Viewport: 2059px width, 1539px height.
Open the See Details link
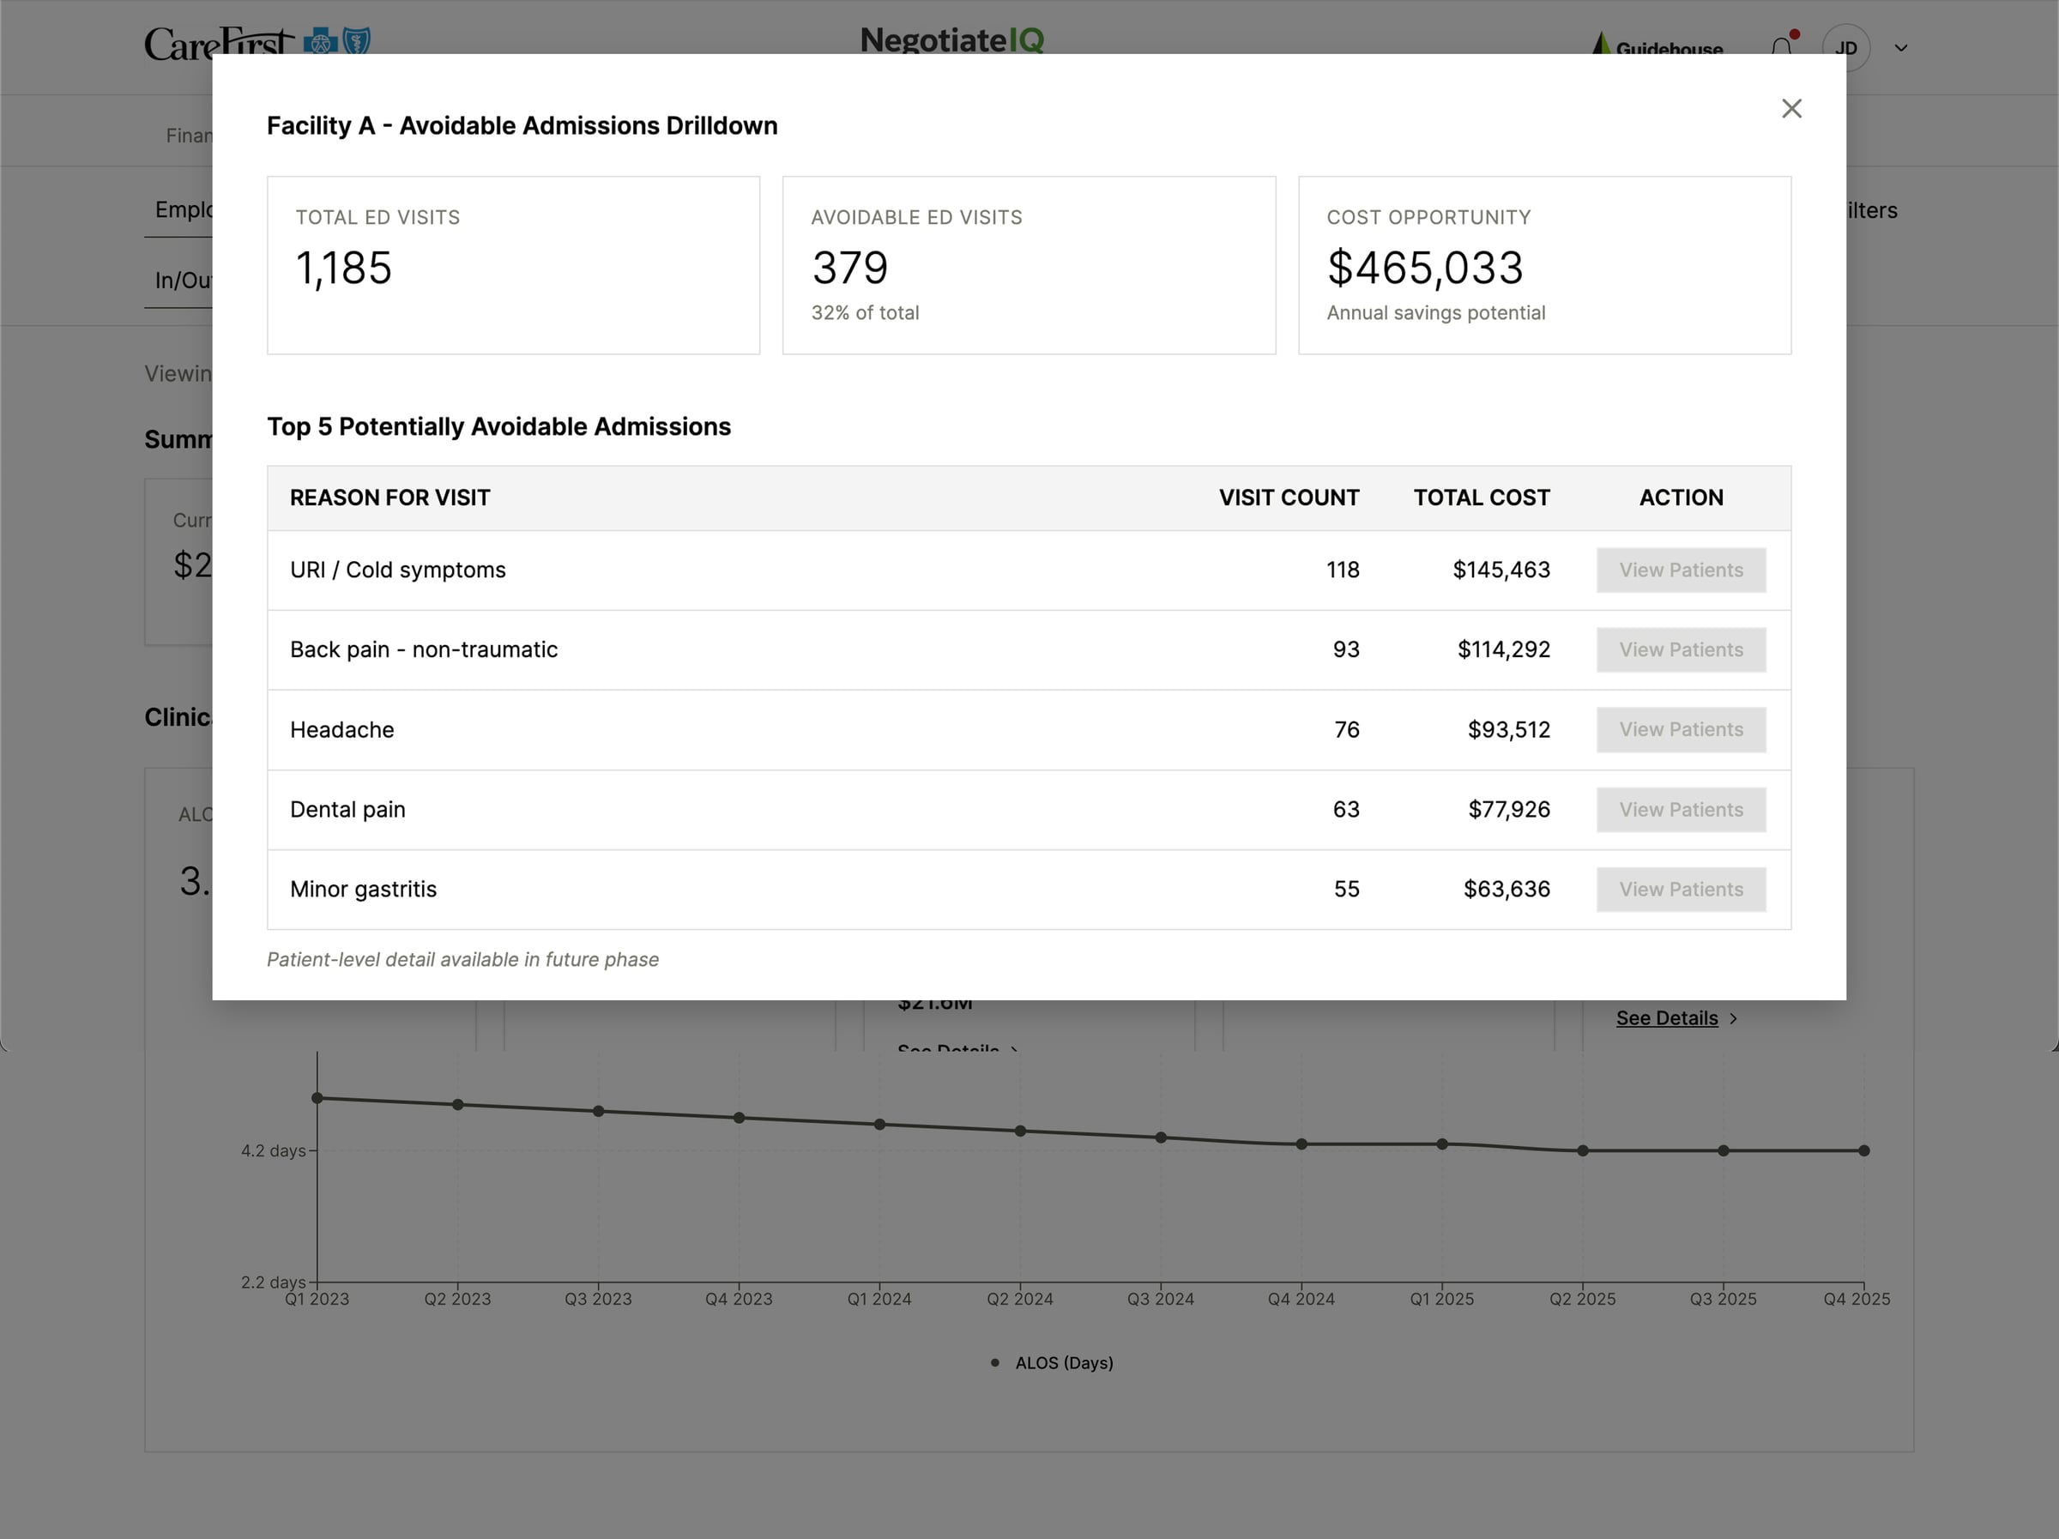1666,1017
